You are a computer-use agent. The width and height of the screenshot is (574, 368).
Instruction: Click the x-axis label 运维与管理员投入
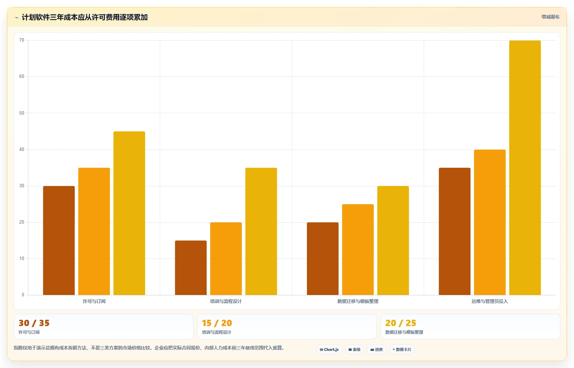[490, 301]
